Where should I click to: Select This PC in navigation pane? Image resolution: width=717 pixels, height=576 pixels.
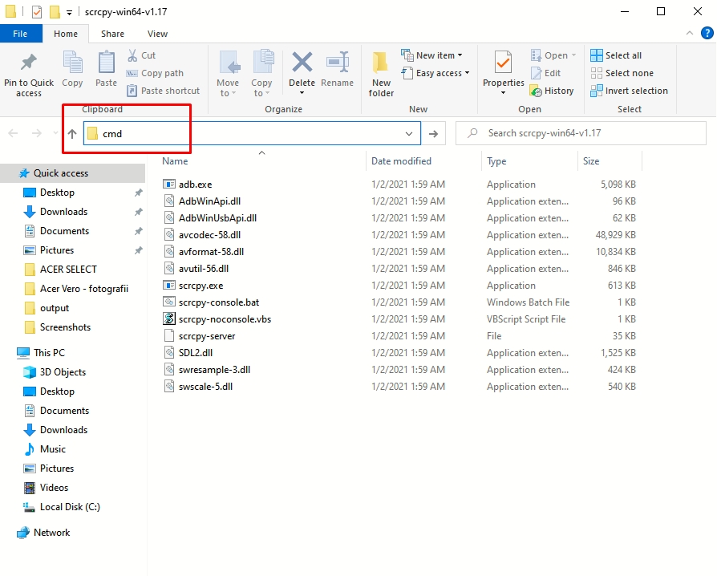[49, 353]
